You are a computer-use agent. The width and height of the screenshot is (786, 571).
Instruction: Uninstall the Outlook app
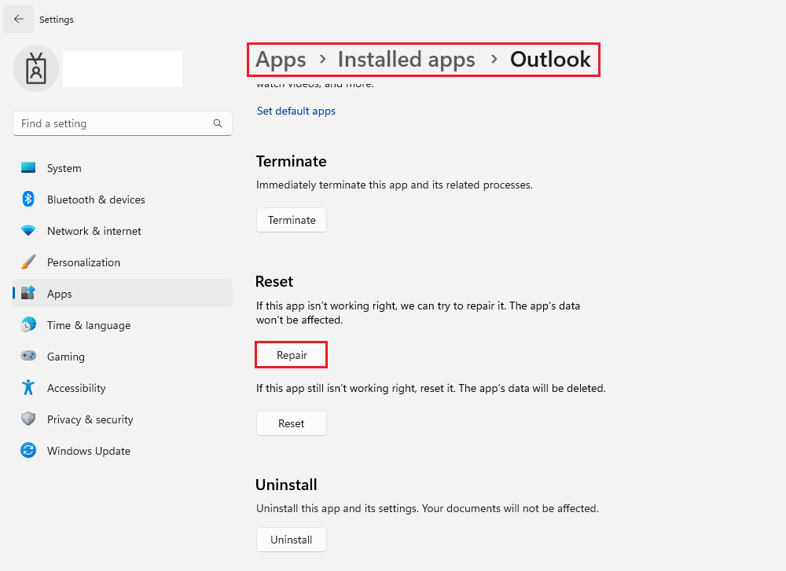tap(292, 540)
